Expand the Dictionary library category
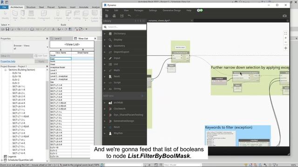Viewport: 298px width, 167px height. coord(105,33)
